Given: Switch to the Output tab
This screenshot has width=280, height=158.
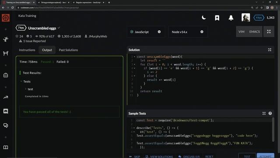Looking at the screenshot, I should tap(47, 50).
